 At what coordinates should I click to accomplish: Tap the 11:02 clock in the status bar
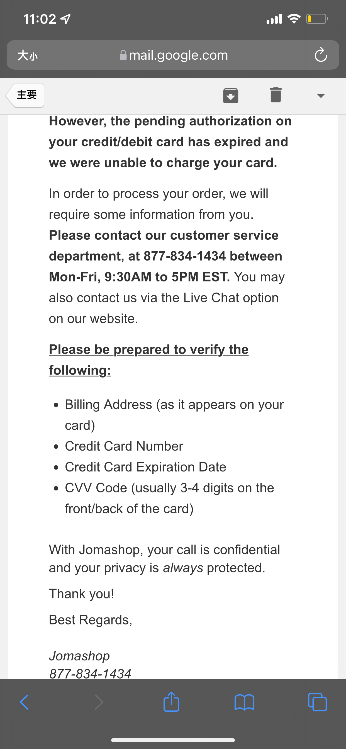click(40, 19)
